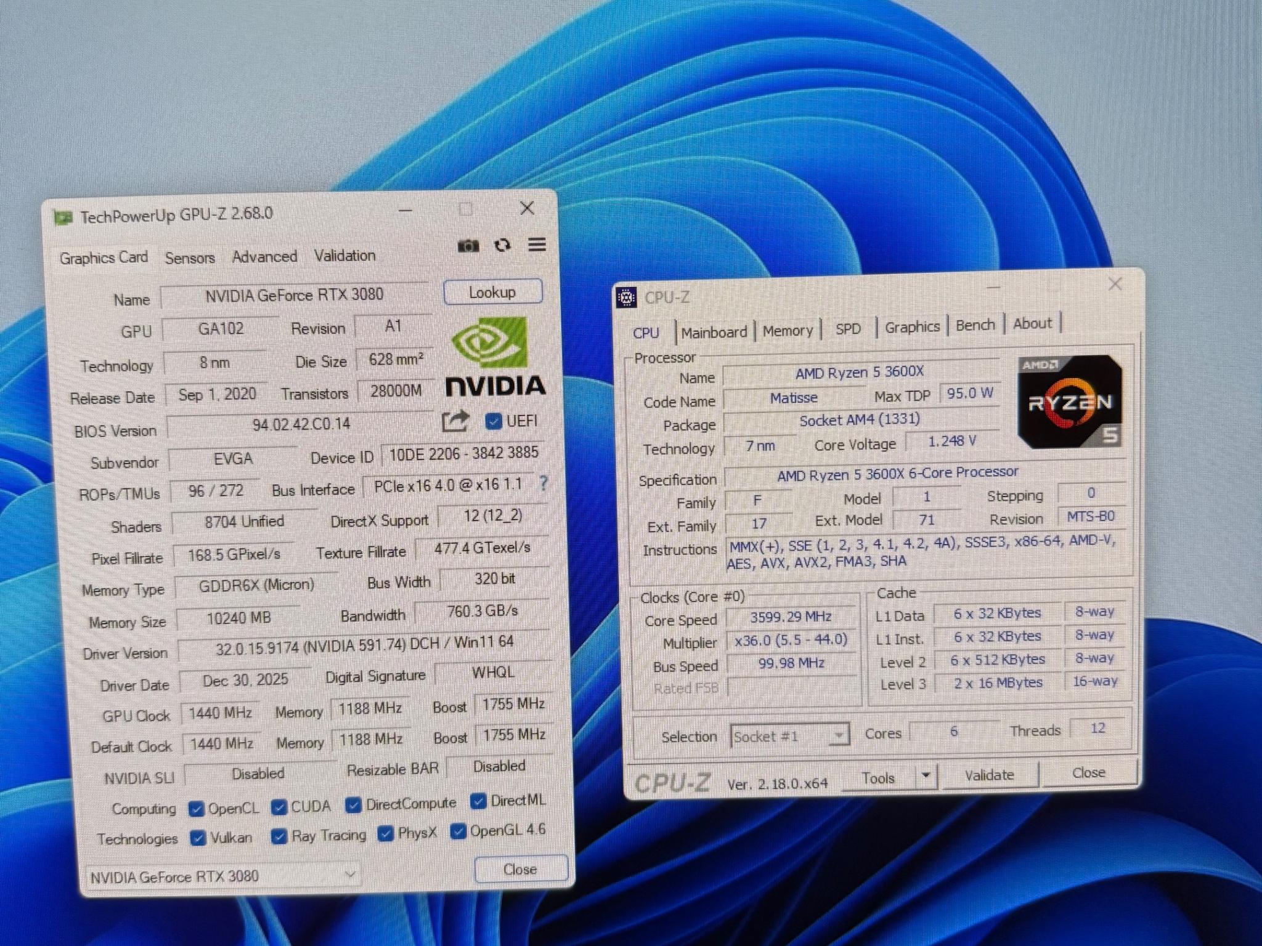Click the BIOS export share icon

pos(455,422)
